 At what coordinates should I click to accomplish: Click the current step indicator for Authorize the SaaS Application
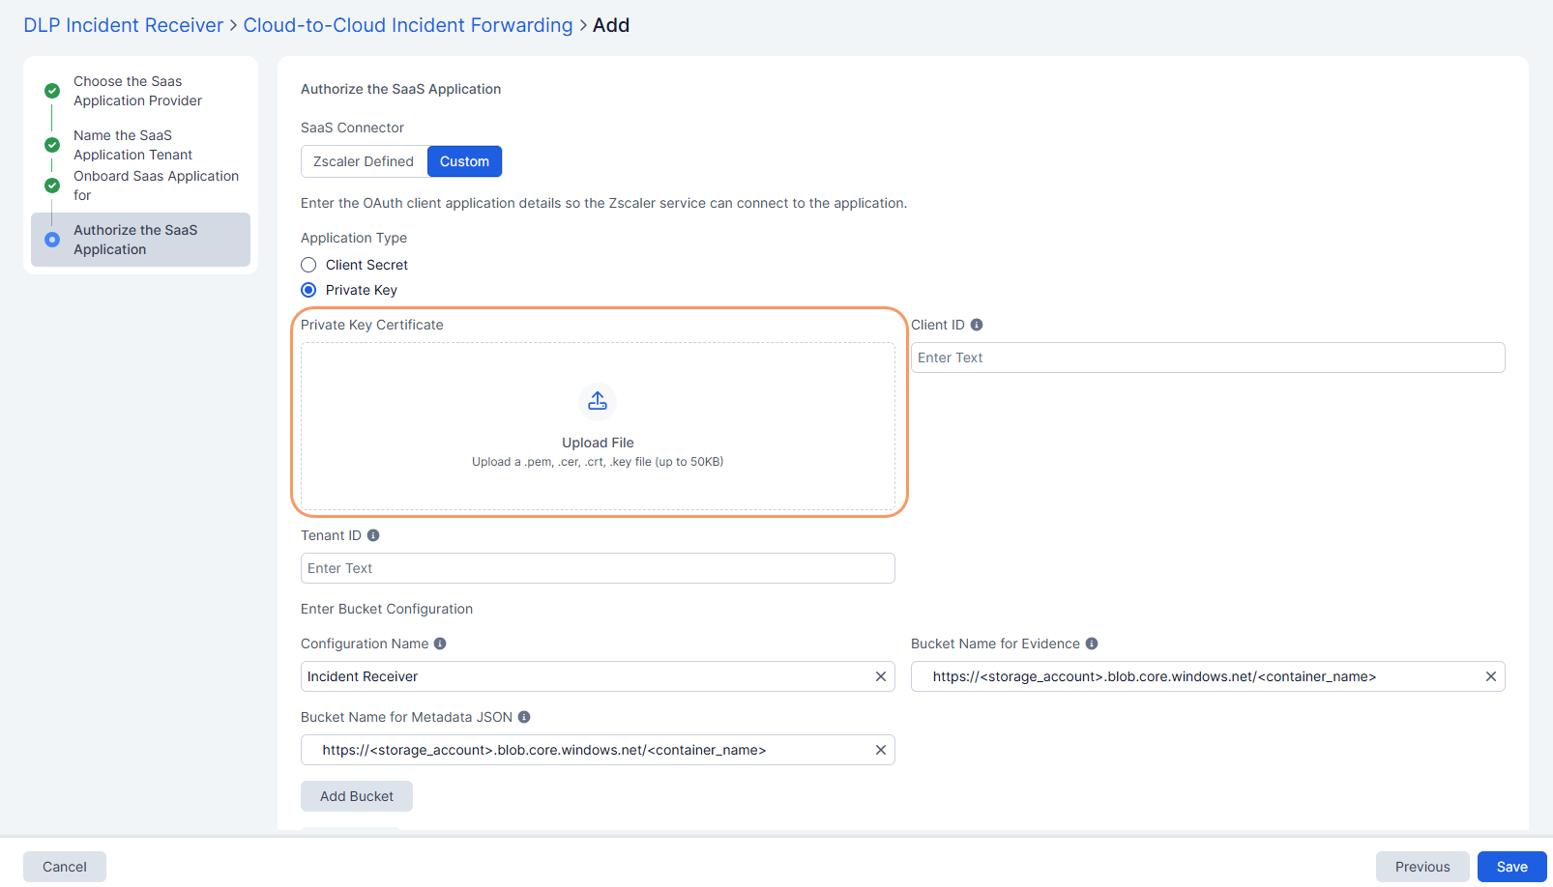[x=52, y=240]
